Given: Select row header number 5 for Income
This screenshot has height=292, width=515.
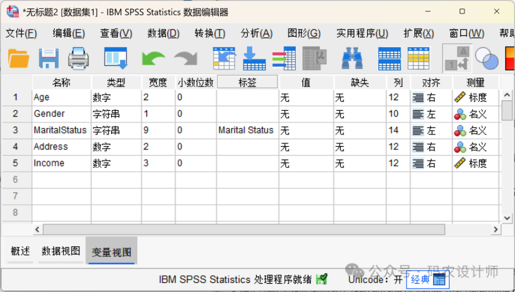Looking at the screenshot, I should [16, 164].
